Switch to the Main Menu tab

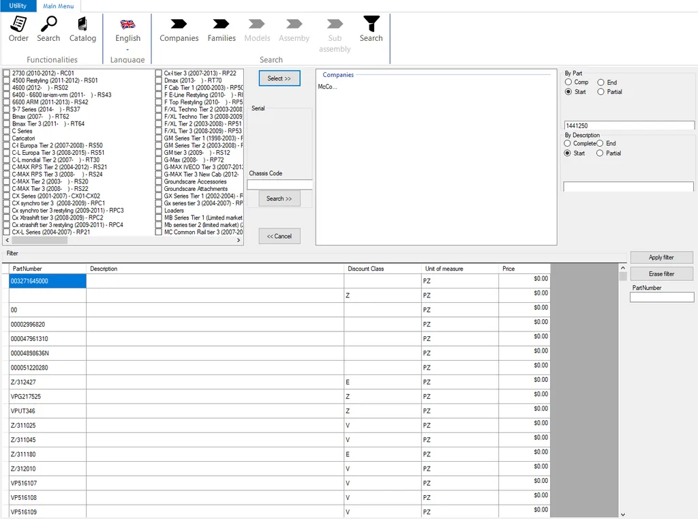pos(59,6)
